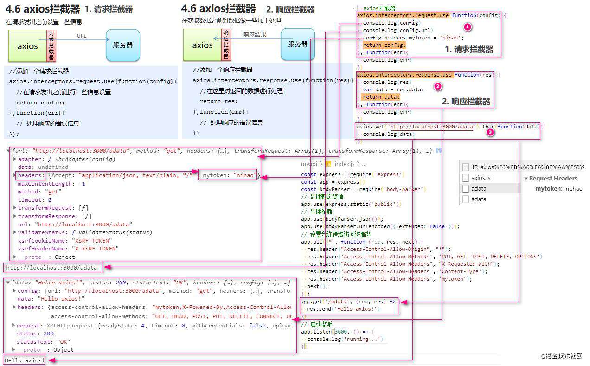Expand the config property of the response object
The image size is (590, 366).
tap(14, 291)
